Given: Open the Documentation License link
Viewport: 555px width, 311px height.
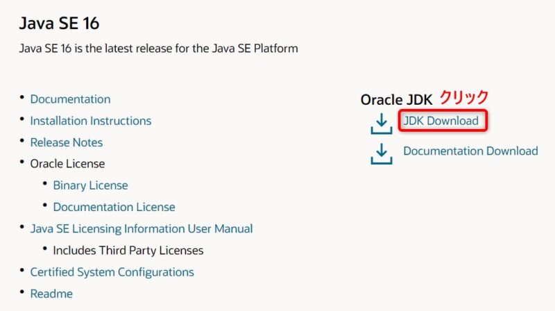Looking at the screenshot, I should (114, 207).
